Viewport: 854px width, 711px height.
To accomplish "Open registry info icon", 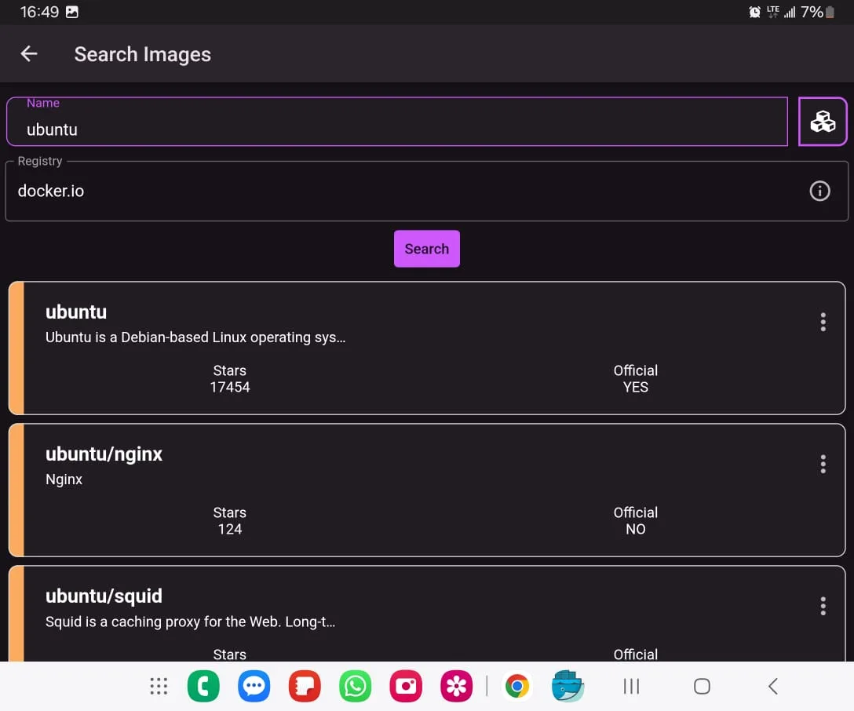I will [x=819, y=191].
